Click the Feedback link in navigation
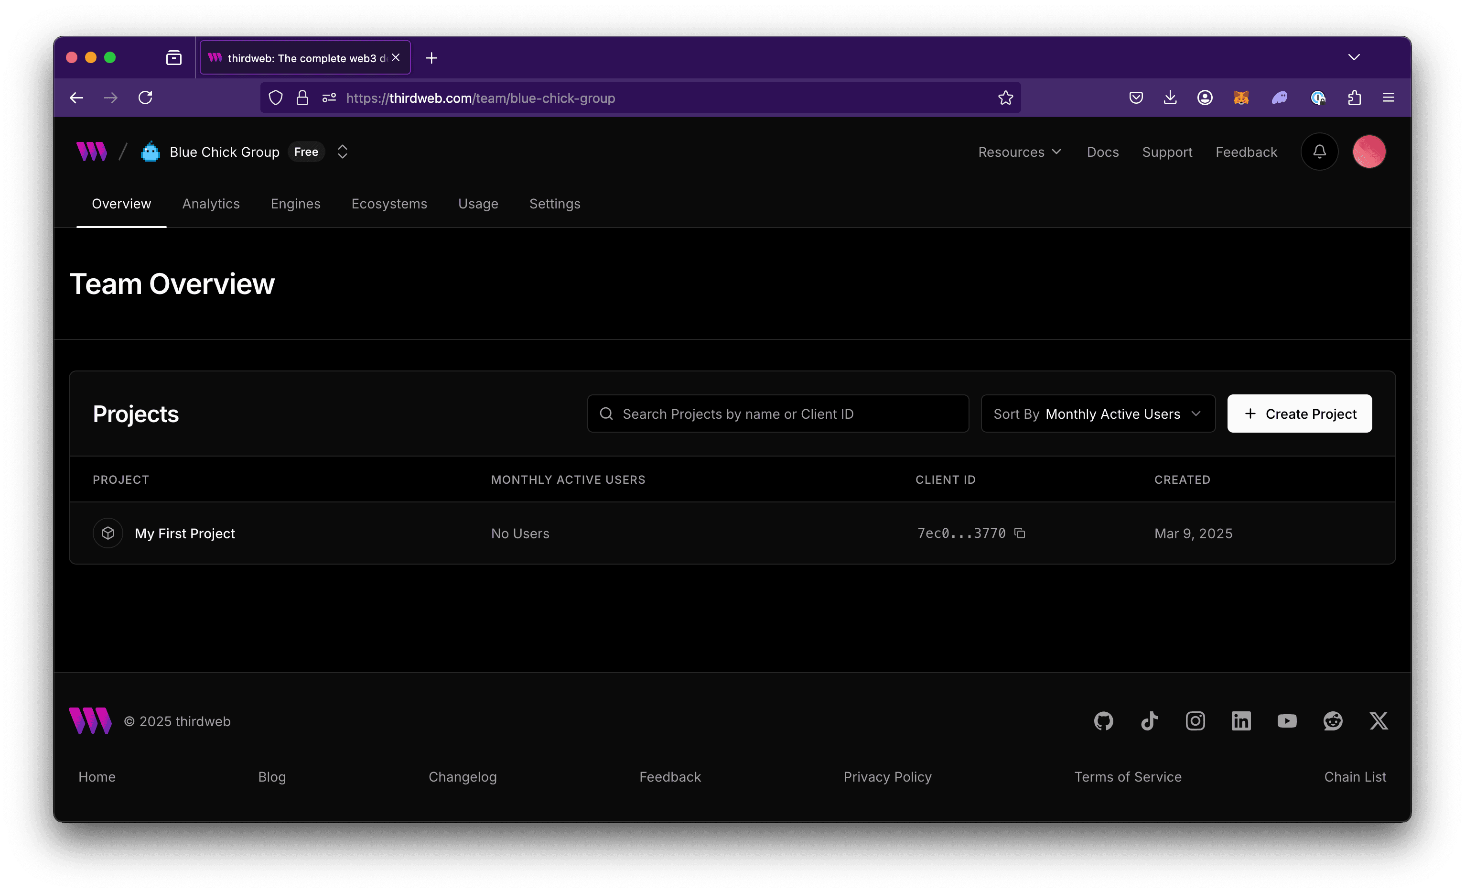The height and width of the screenshot is (893, 1465). tap(1246, 151)
